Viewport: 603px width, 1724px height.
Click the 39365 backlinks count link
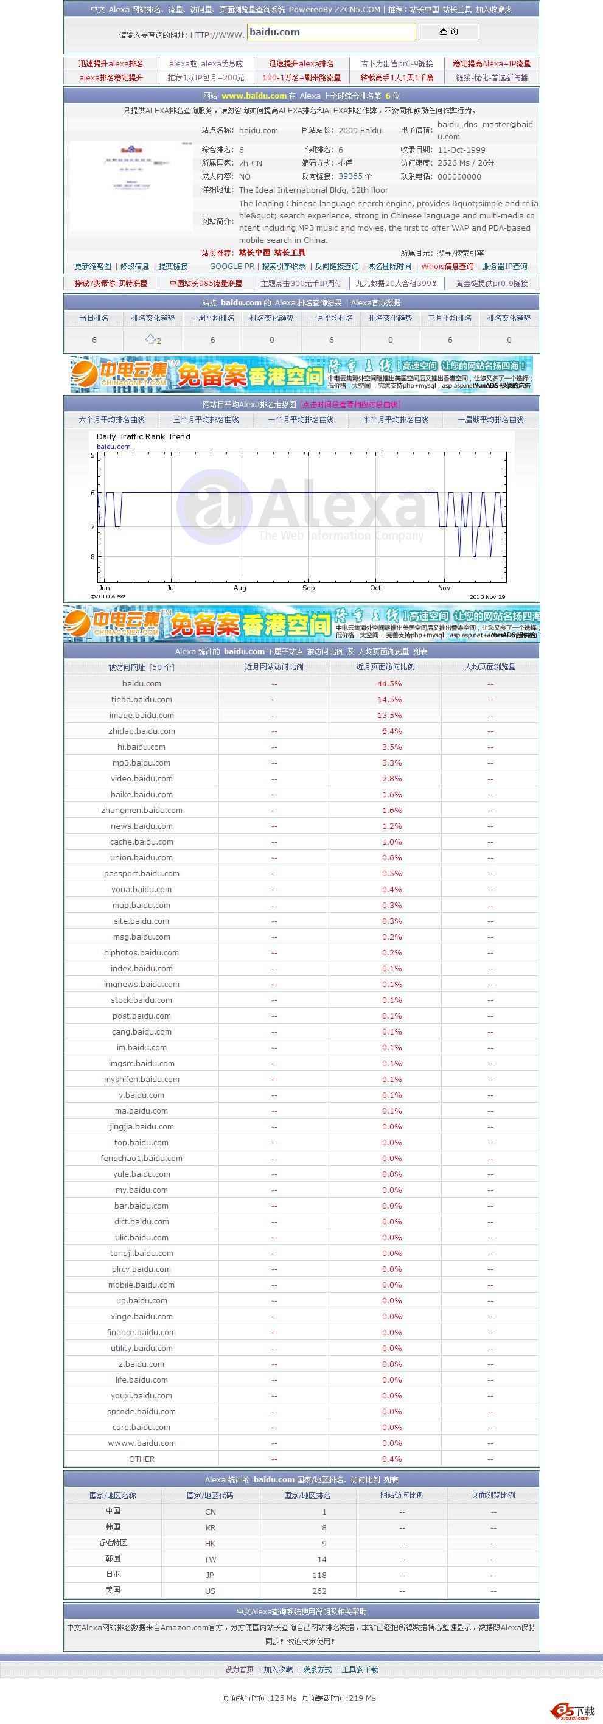[350, 176]
